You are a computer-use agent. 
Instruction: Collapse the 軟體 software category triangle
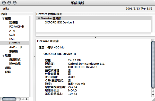point(3,56)
